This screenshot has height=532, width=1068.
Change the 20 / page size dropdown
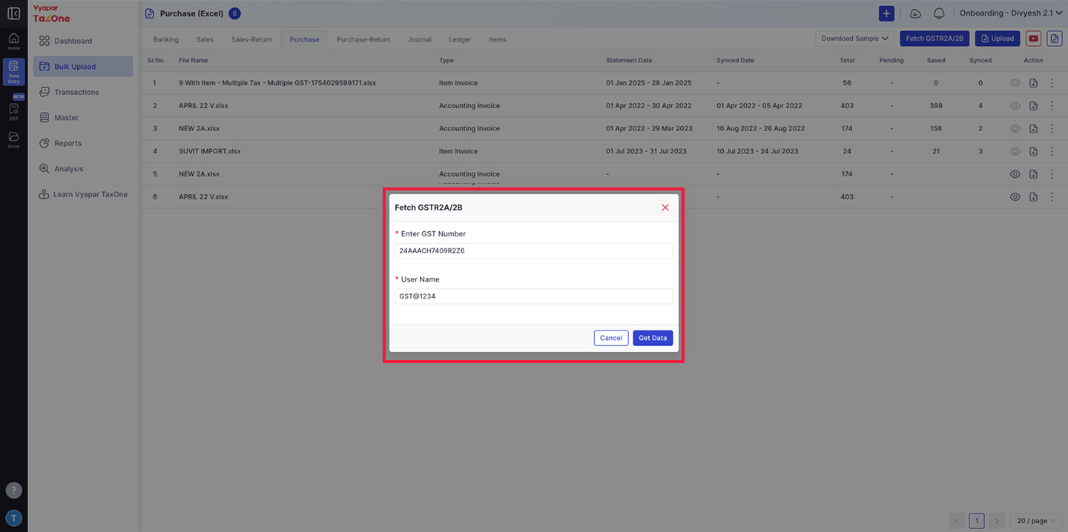pos(1037,521)
